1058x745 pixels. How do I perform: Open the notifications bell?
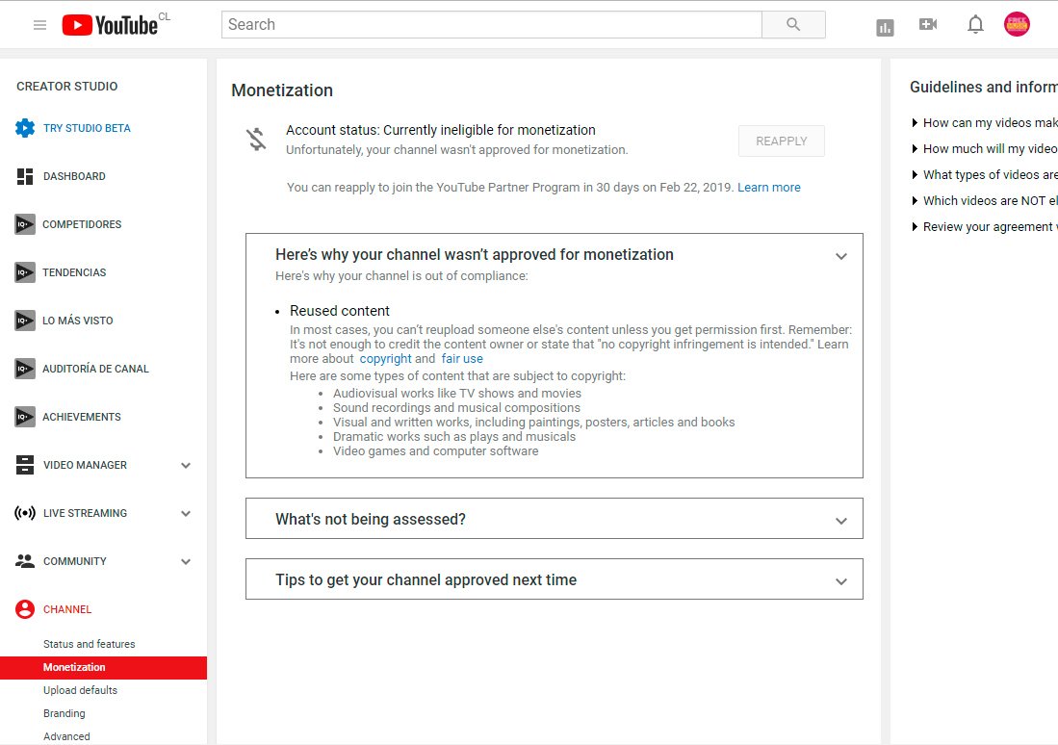click(x=975, y=24)
